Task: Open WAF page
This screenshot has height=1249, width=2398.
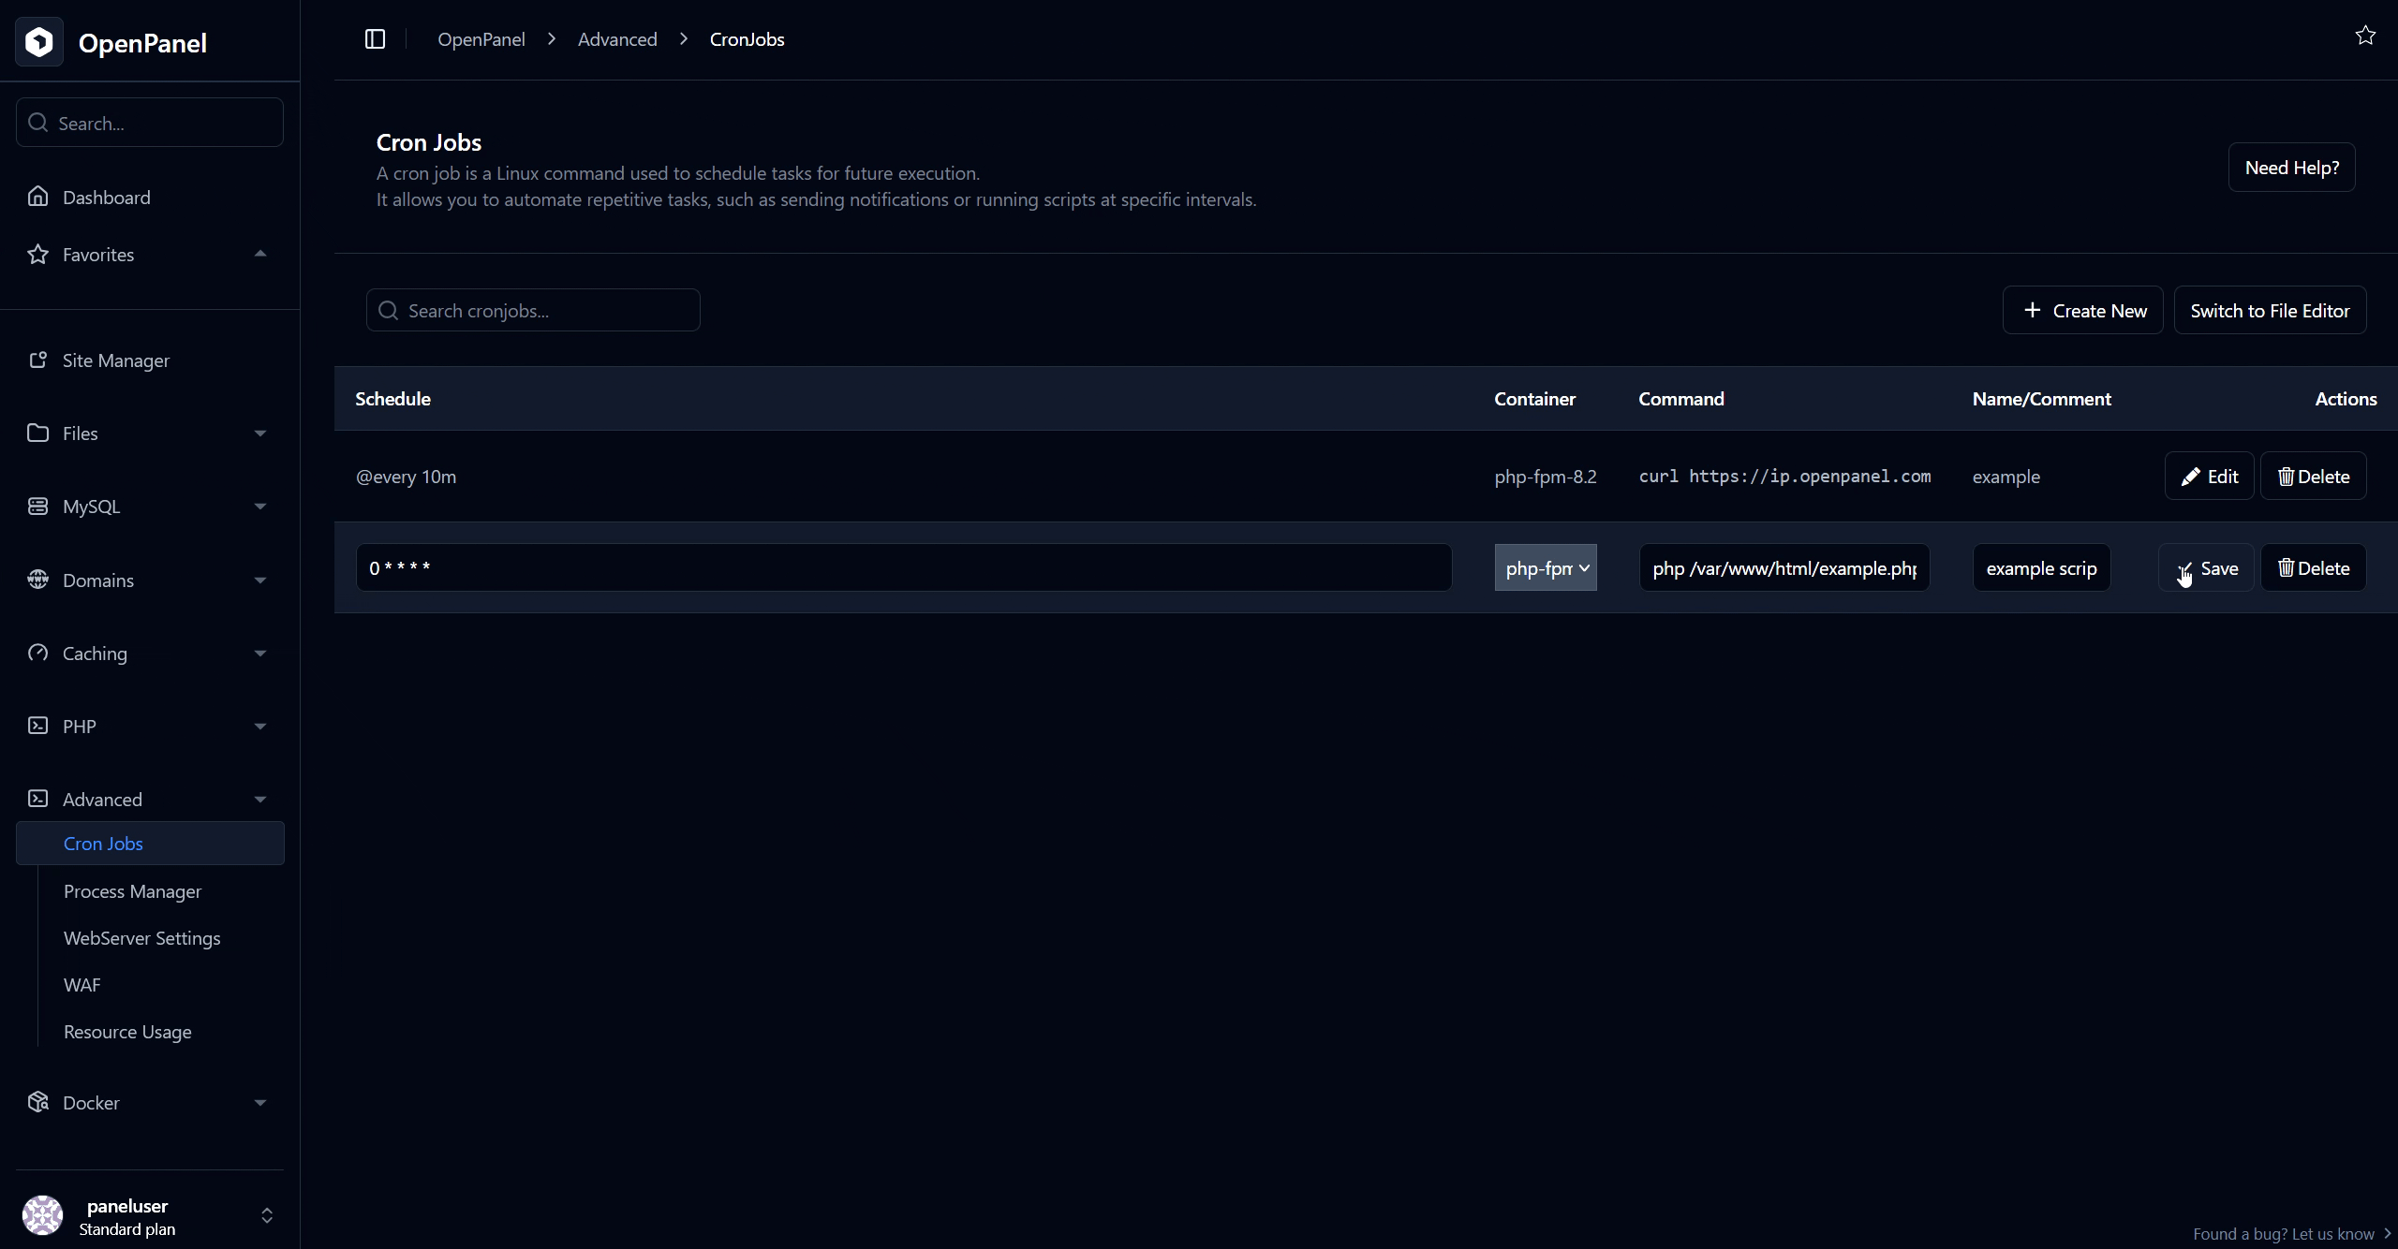Action: click(81, 985)
